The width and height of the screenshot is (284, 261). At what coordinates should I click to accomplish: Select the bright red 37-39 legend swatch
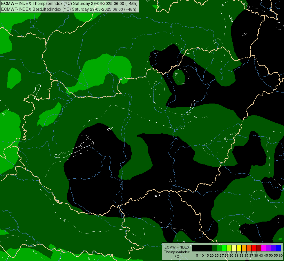pyautogui.click(x=254, y=248)
